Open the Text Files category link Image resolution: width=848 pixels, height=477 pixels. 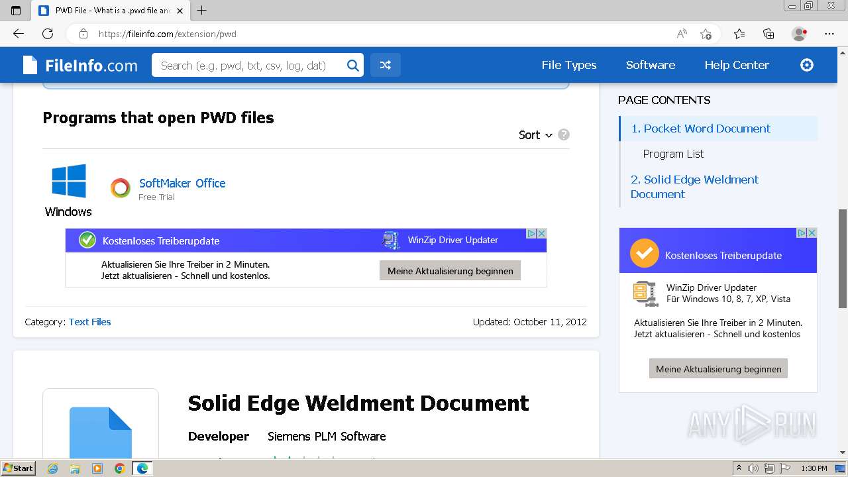(90, 322)
